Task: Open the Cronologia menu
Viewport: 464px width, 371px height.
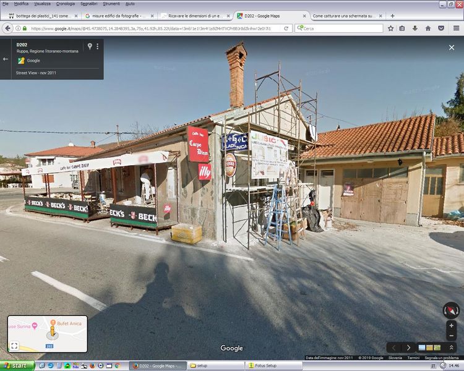Action: click(66, 4)
